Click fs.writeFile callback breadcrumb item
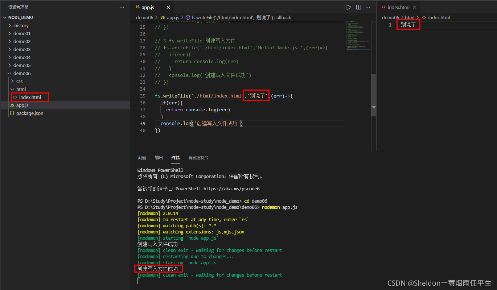Image resolution: width=497 pixels, height=290 pixels. click(x=241, y=17)
